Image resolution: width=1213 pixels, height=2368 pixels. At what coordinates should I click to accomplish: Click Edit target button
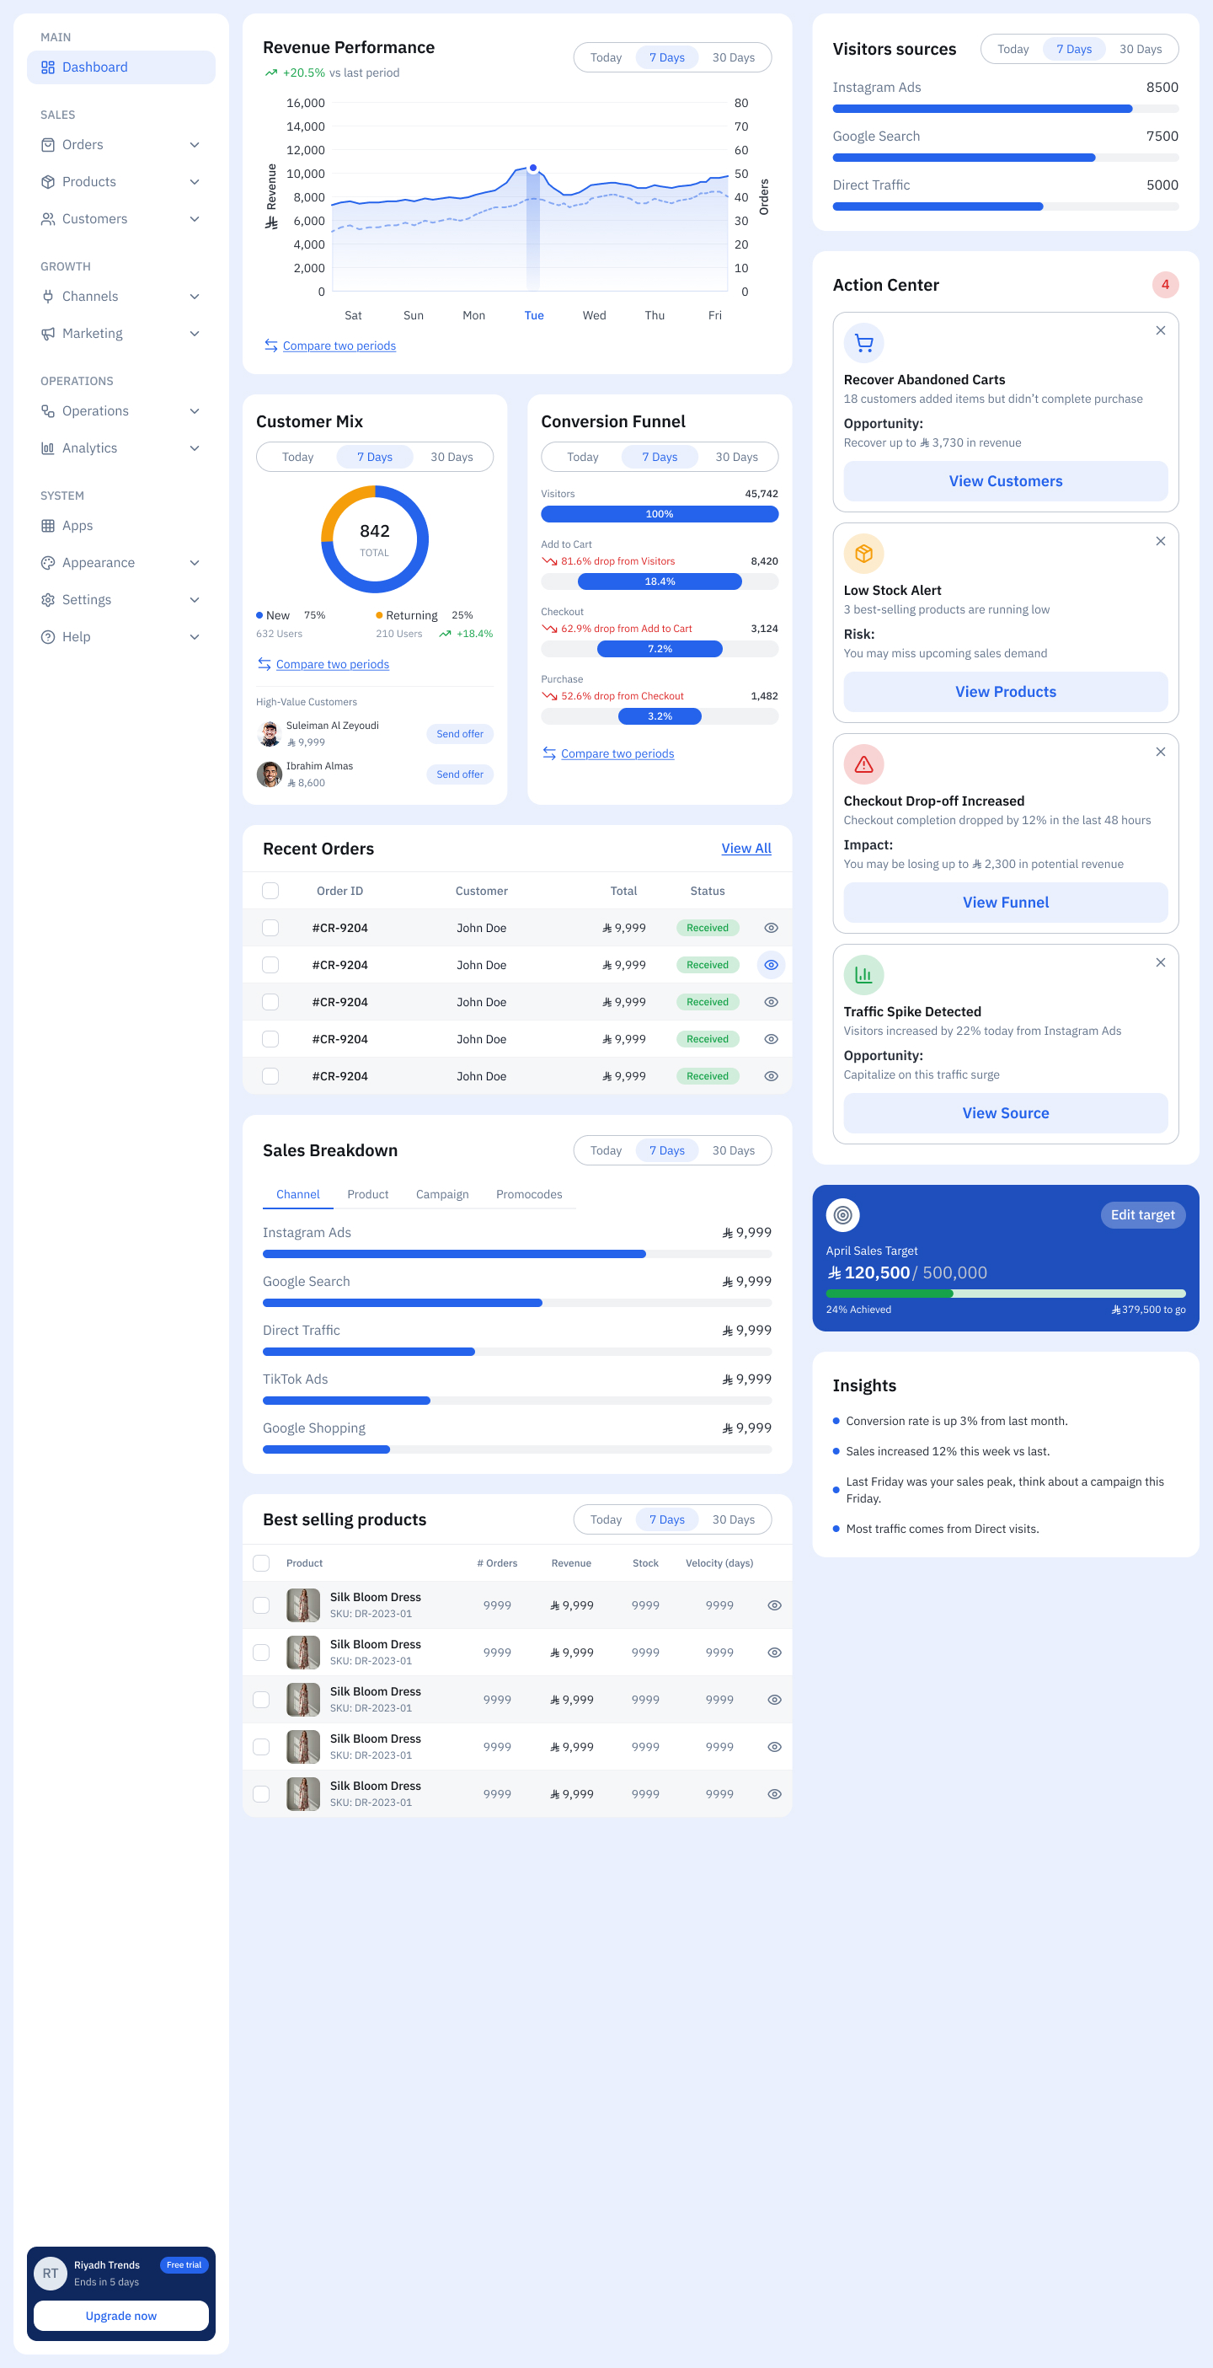click(1142, 1214)
